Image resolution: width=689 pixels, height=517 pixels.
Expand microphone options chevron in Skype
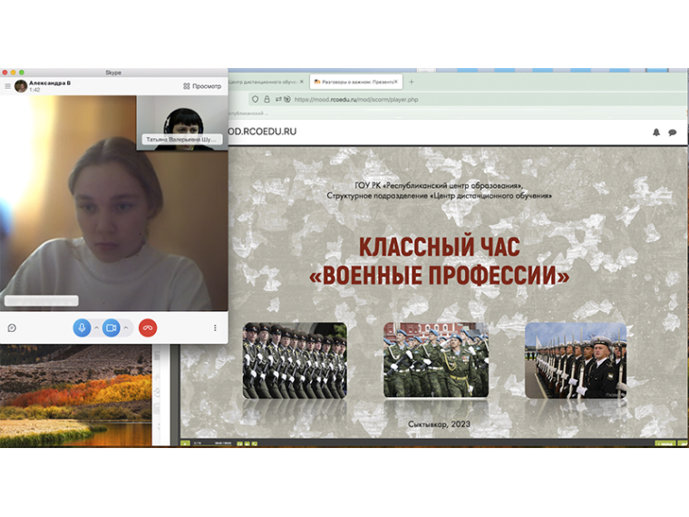pos(97,328)
